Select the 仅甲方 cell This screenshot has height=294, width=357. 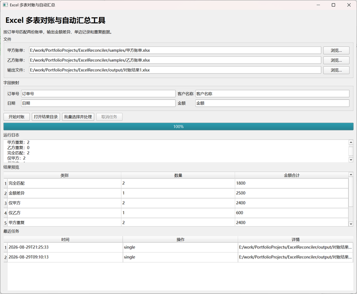tap(64, 203)
